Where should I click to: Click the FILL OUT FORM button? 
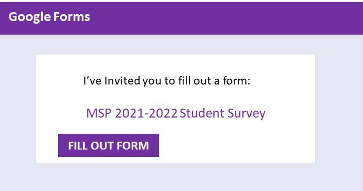click(x=109, y=145)
